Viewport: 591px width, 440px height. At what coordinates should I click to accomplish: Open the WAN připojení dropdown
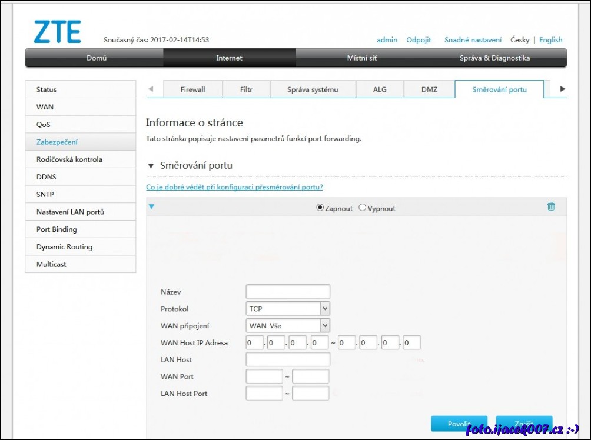[288, 326]
